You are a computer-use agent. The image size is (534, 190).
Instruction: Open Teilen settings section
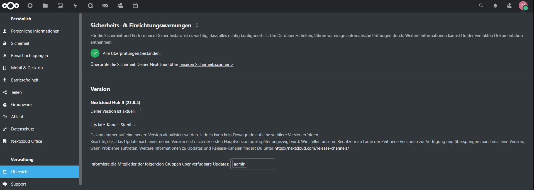click(40, 92)
